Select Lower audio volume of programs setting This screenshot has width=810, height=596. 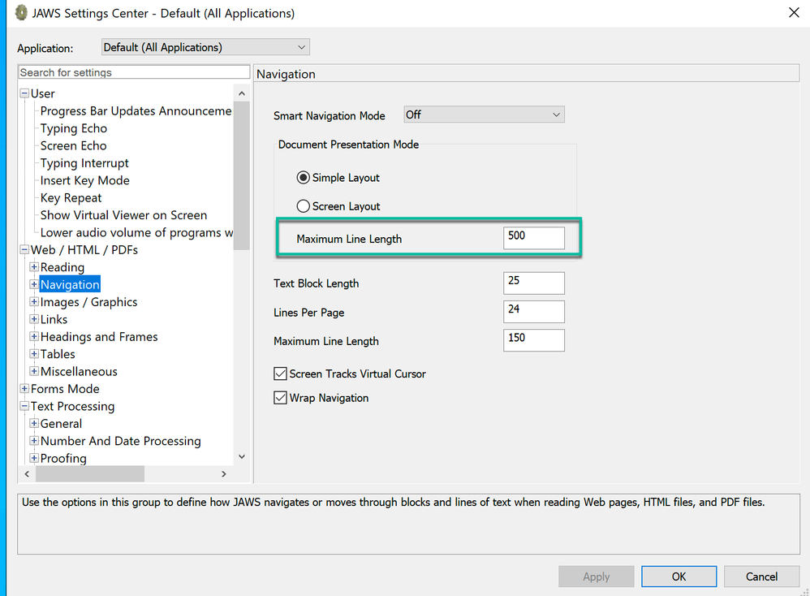136,232
